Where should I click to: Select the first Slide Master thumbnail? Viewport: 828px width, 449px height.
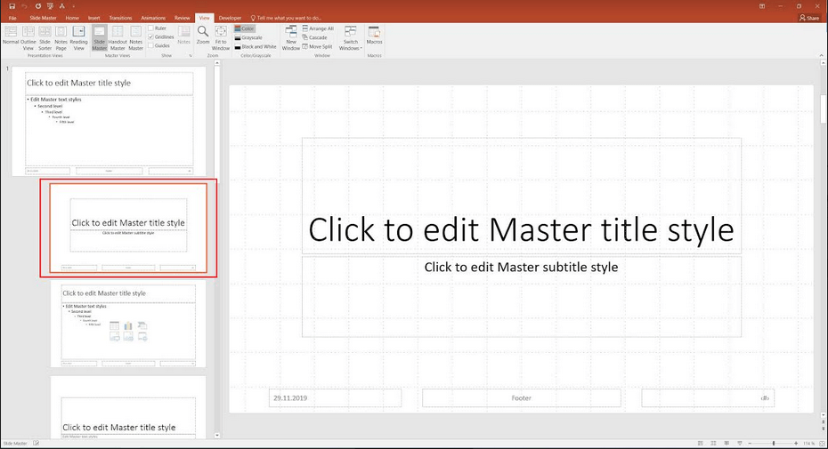click(110, 121)
